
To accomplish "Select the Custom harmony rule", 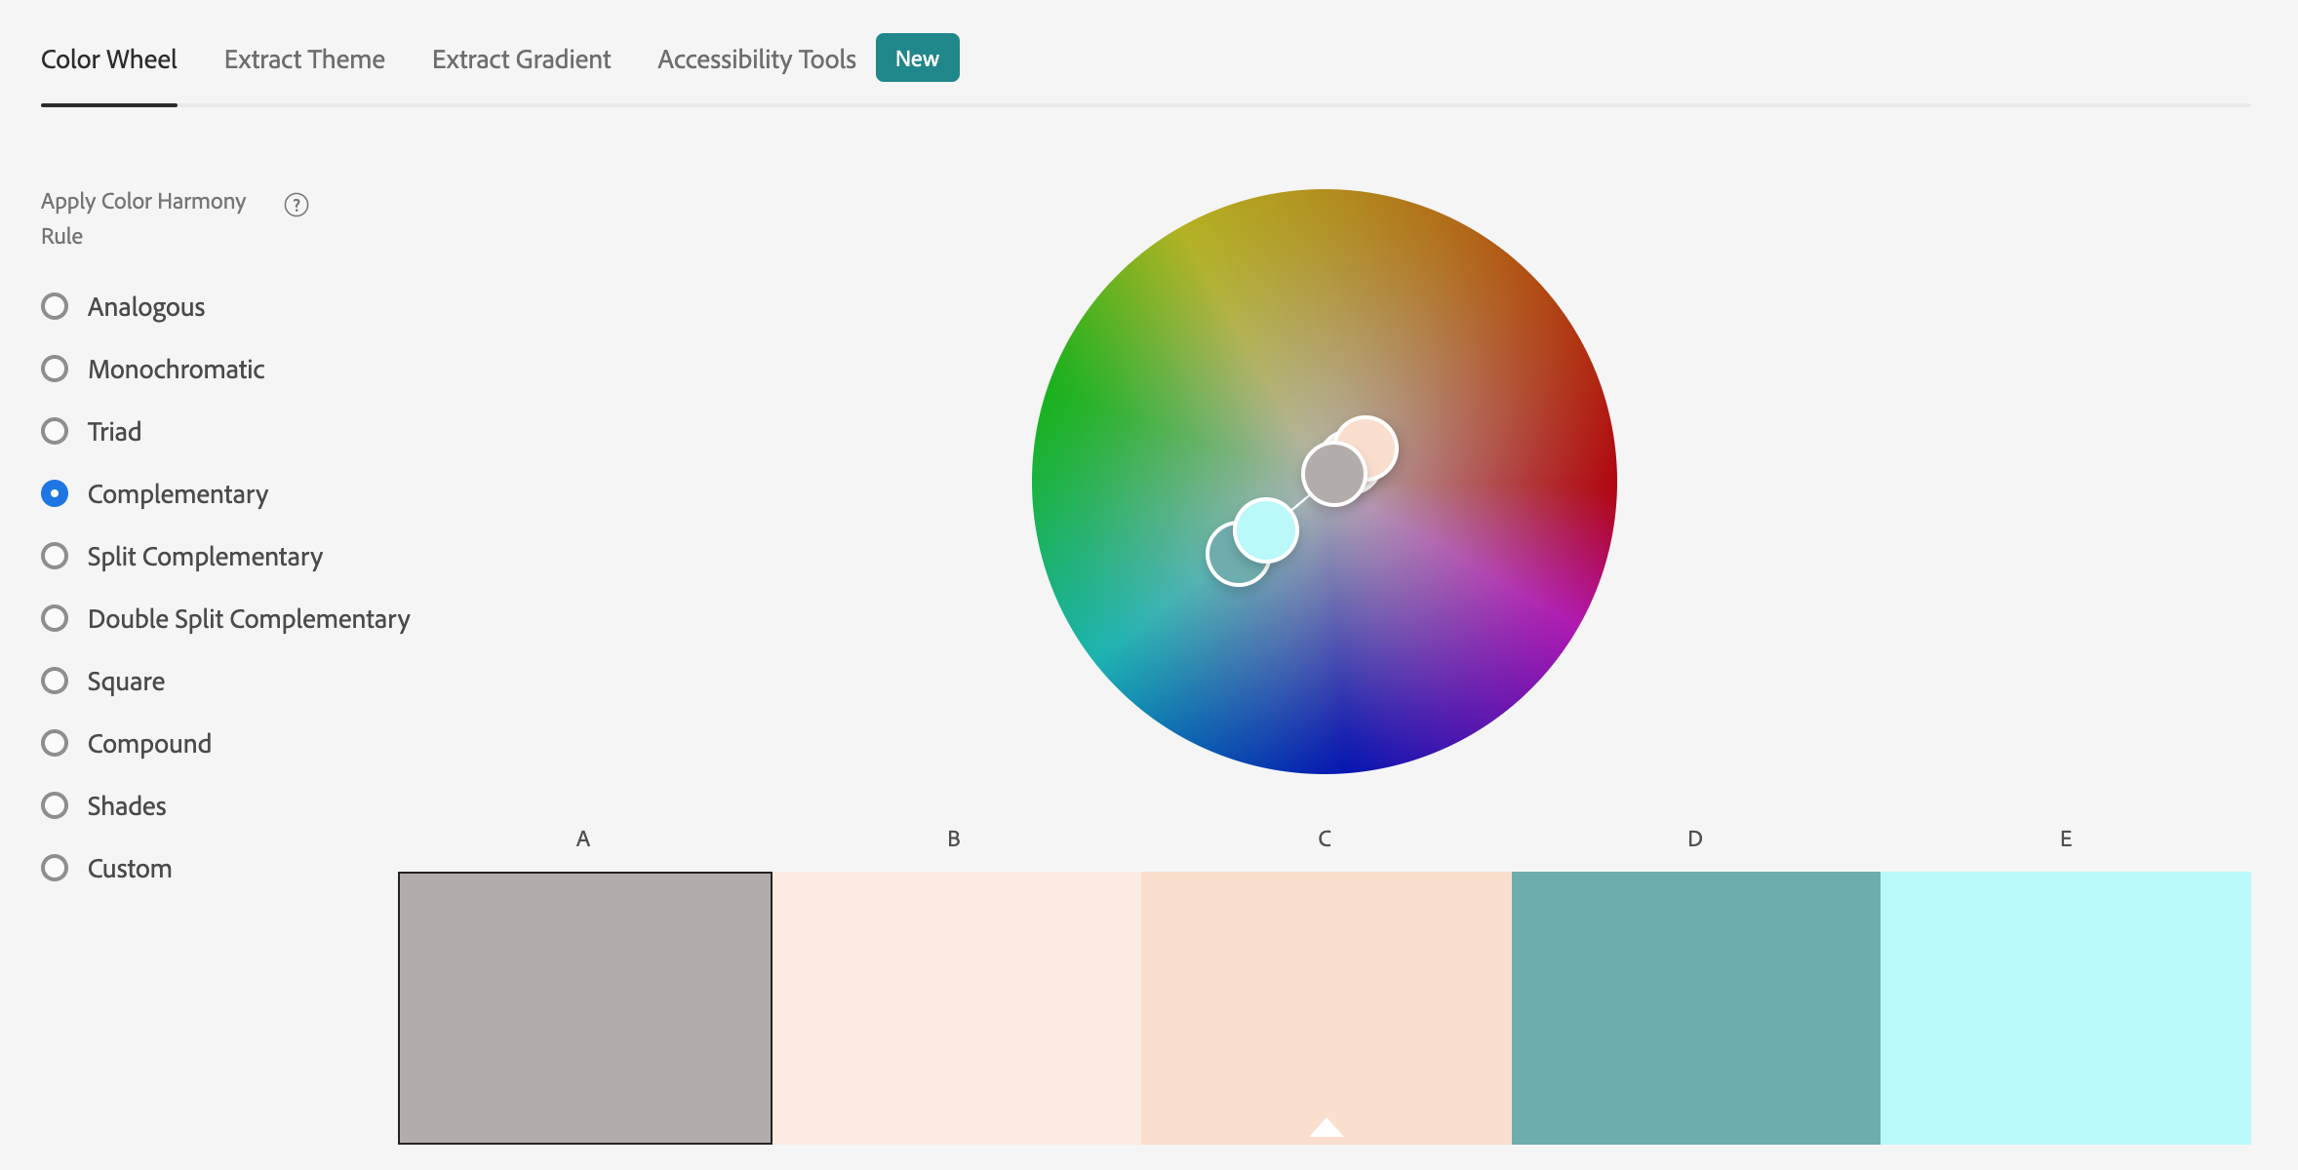I will point(55,867).
